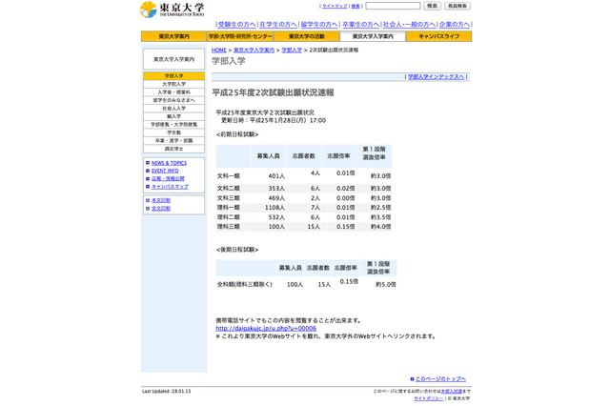Click the 理科一類 row label
Image resolution: width=610 pixels, height=406 pixels.
229,208
